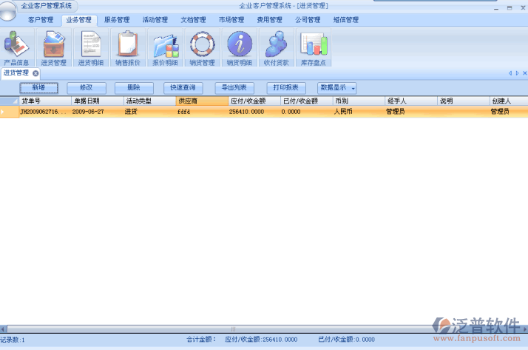The height and width of the screenshot is (350, 528).
Task: Close the 进货管理 document tab
Action: click(x=35, y=73)
